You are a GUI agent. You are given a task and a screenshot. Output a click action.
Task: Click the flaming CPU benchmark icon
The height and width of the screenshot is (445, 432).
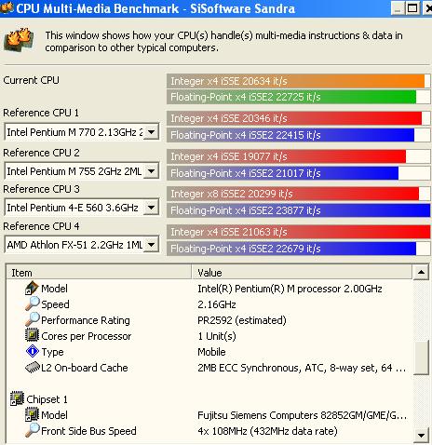pos(19,39)
